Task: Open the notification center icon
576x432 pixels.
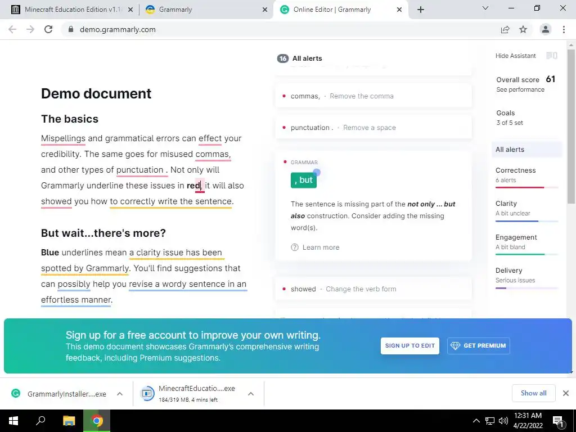Action: (x=557, y=421)
